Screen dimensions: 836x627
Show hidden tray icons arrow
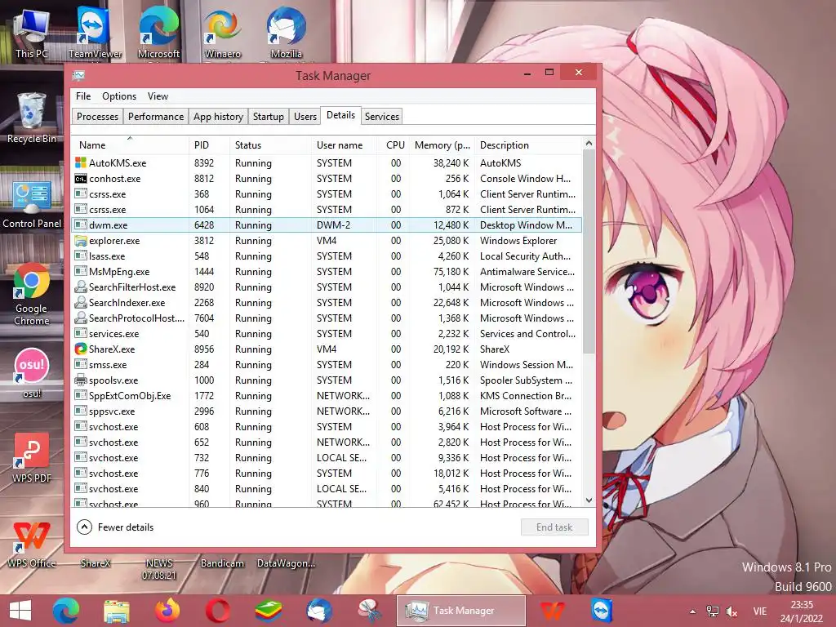click(x=692, y=611)
